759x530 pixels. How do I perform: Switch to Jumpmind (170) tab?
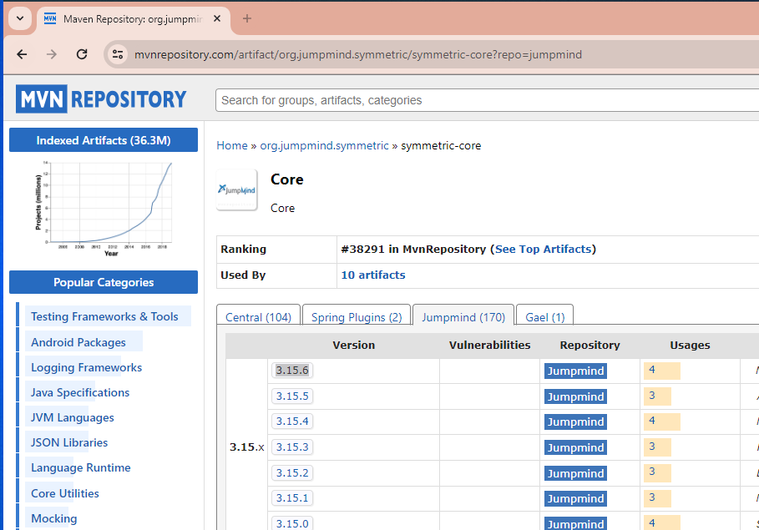[463, 317]
